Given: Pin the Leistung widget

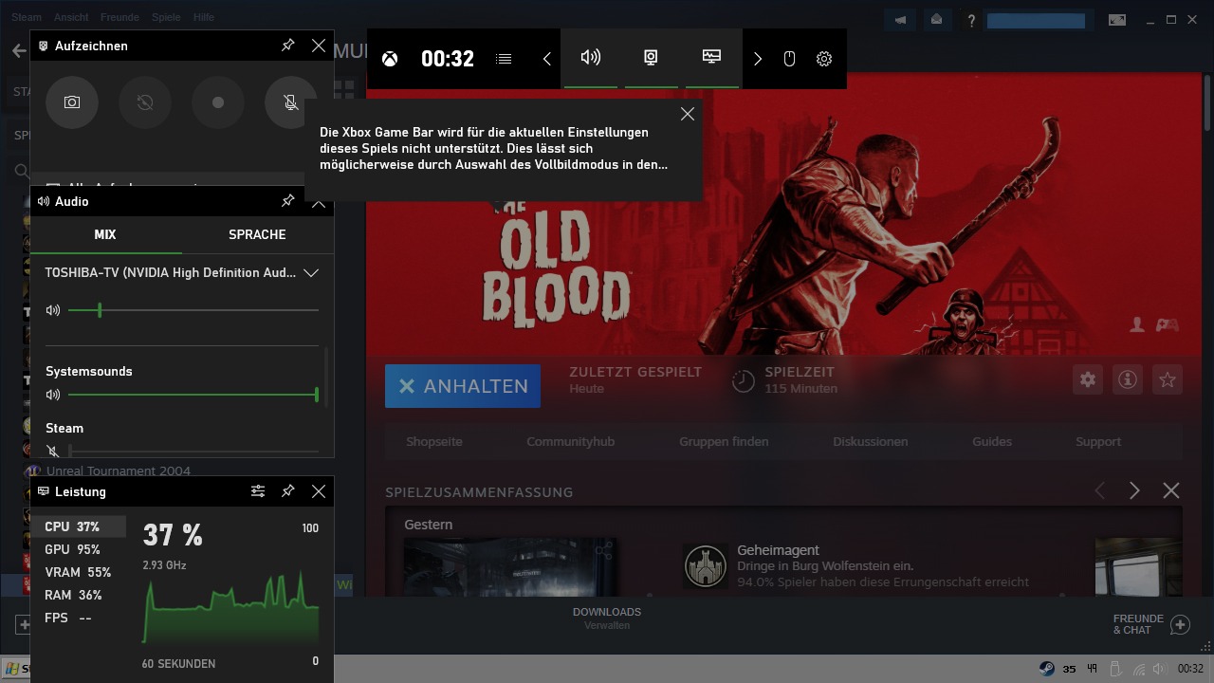Looking at the screenshot, I should coord(288,491).
